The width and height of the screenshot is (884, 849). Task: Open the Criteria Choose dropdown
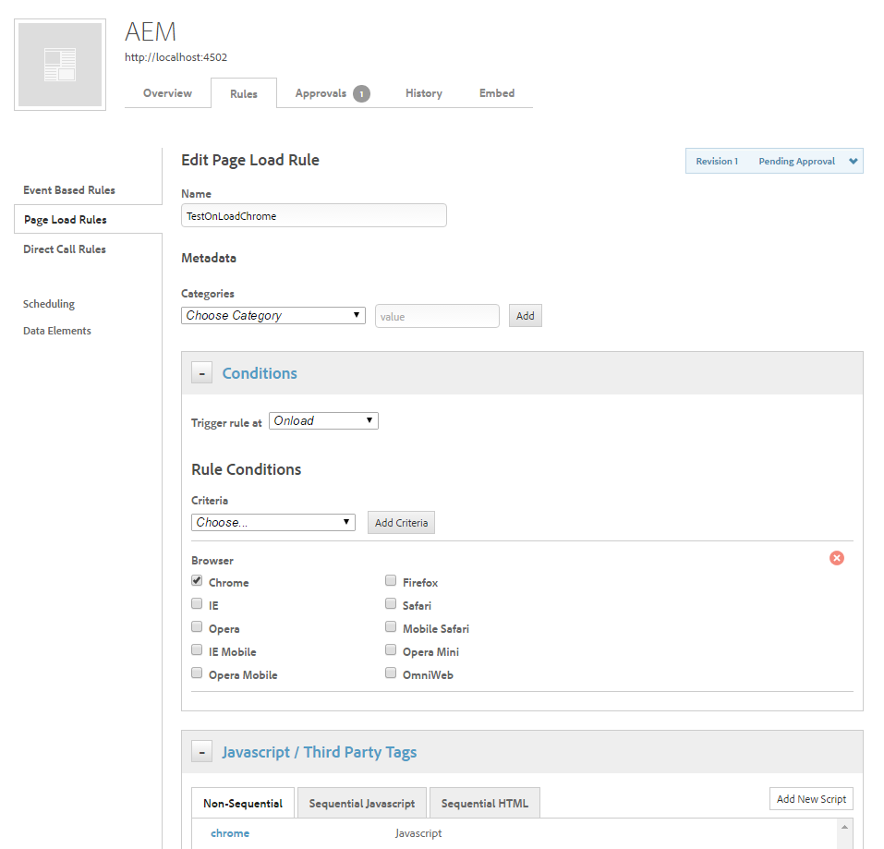pyautogui.click(x=273, y=523)
